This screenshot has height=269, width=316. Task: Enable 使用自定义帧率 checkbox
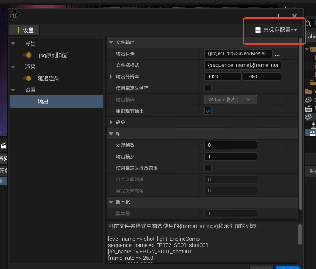click(208, 88)
